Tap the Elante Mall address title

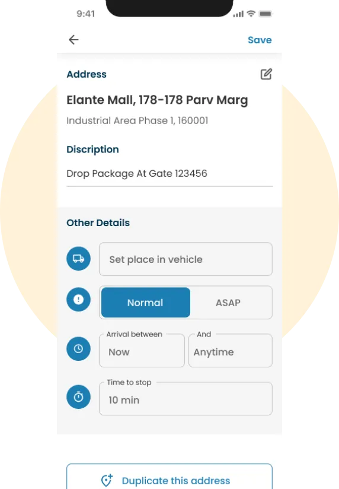pos(157,100)
